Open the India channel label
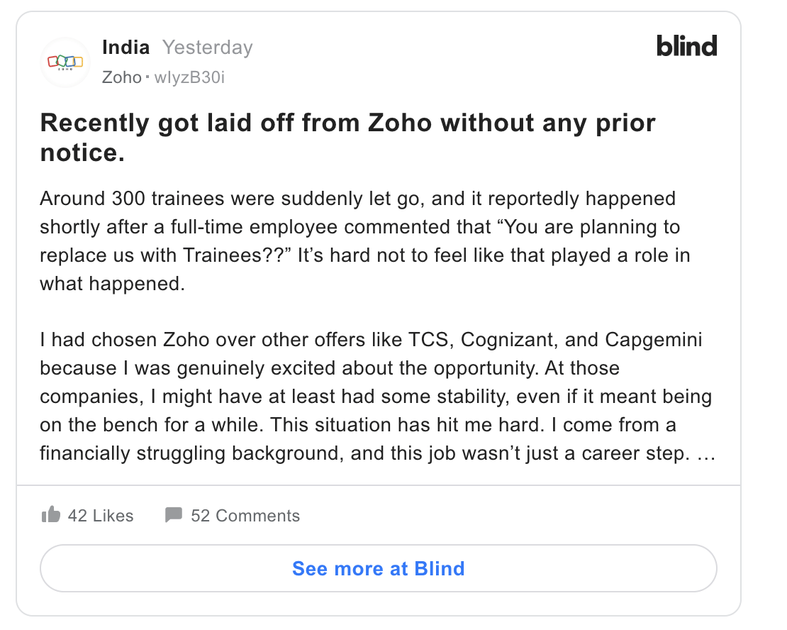787x630 pixels. pos(126,48)
